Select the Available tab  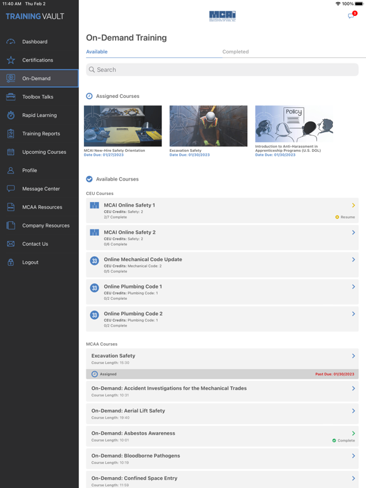tap(97, 51)
